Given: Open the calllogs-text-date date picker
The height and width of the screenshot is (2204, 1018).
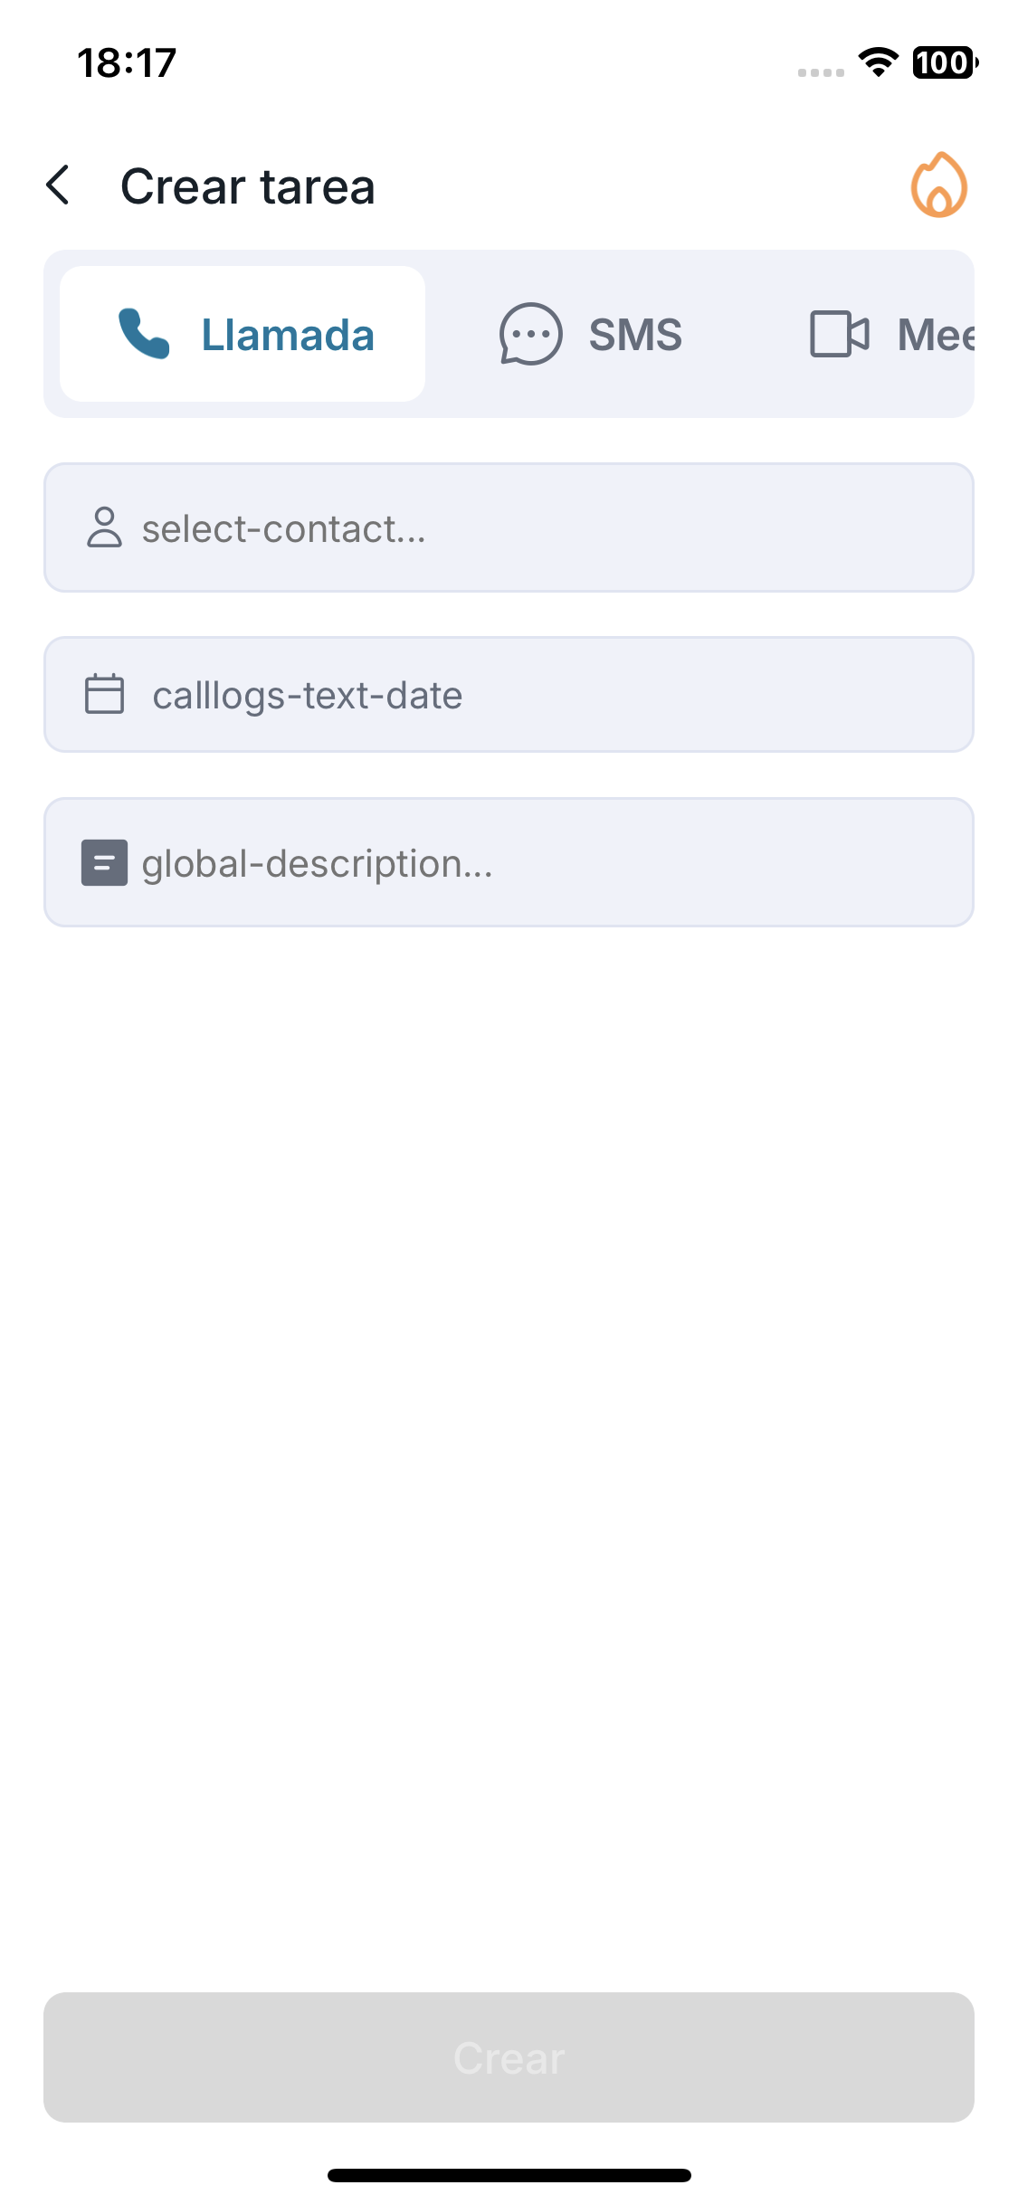Looking at the screenshot, I should pos(509,695).
